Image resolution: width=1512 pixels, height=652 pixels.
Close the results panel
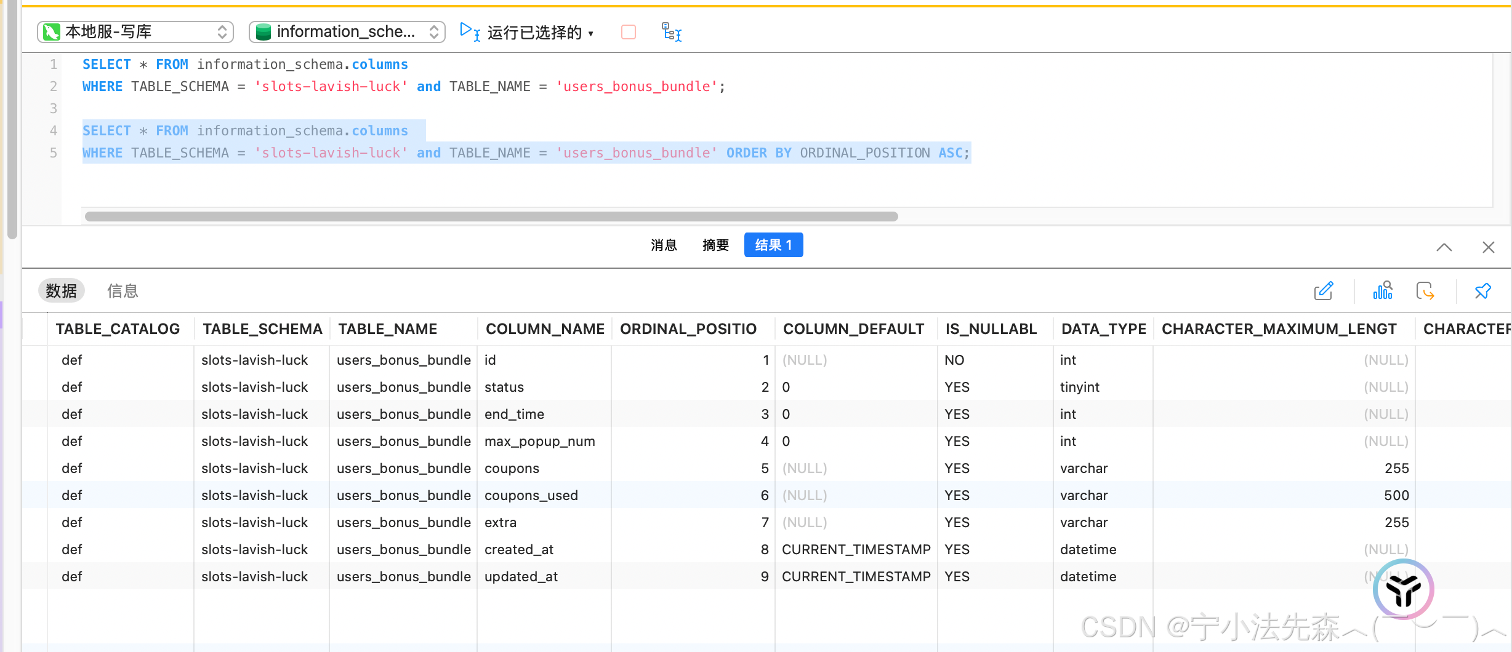pyautogui.click(x=1489, y=247)
